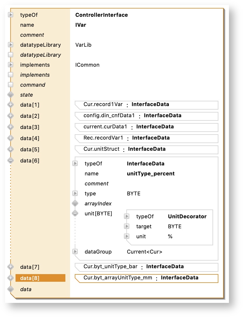Viewport: 243px width, 317px height.
Task: Click the arrow icon next to UnitDecorator typeOf
Action: pos(127,217)
